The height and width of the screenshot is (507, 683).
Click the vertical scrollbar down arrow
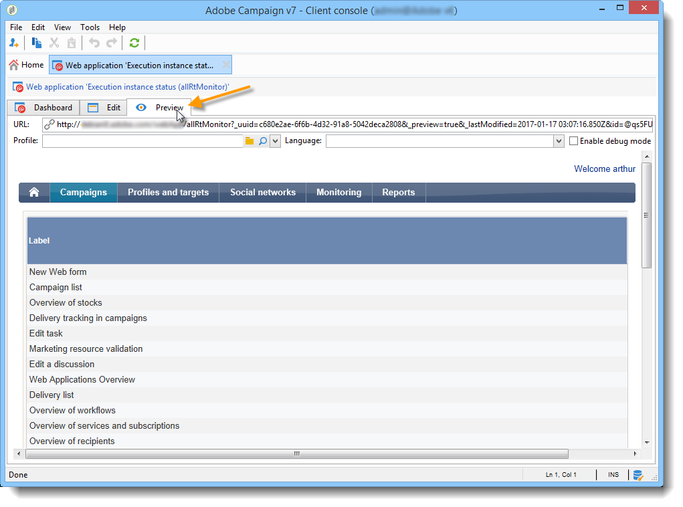647,443
